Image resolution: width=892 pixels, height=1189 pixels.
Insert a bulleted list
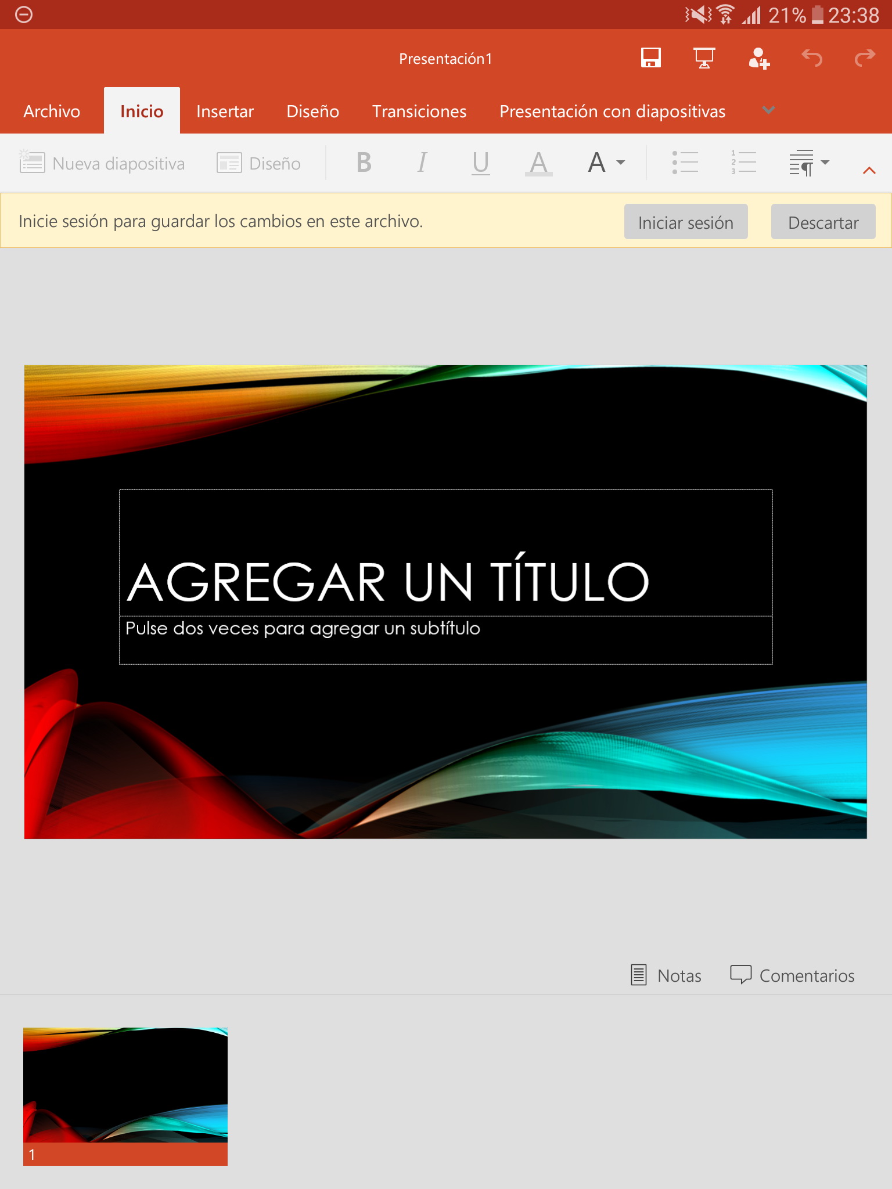[x=685, y=163]
